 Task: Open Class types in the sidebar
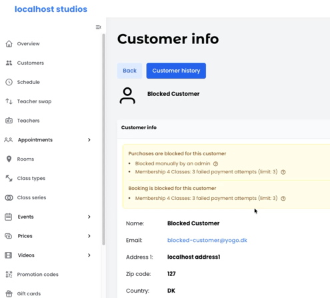31,179
